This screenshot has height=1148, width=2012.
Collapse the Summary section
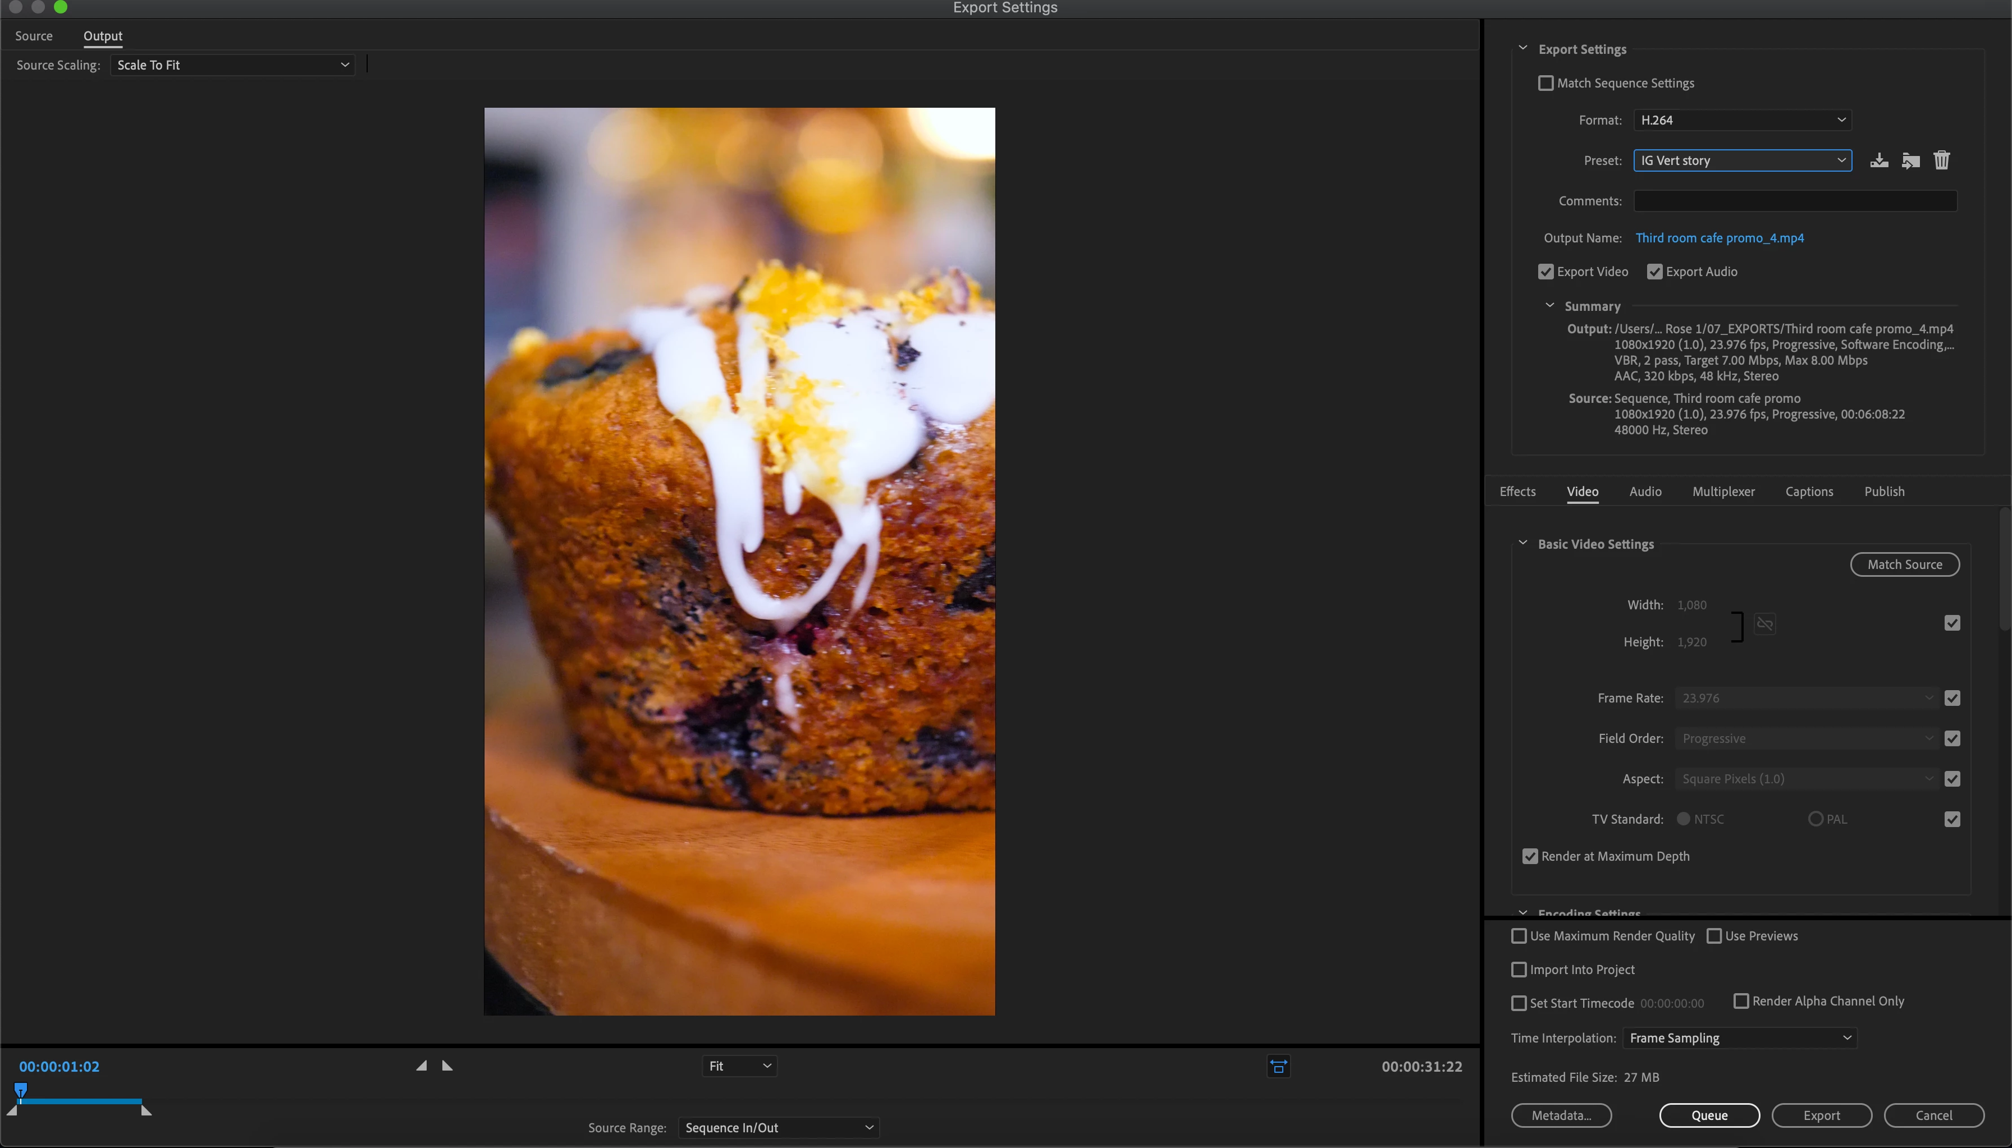(x=1549, y=306)
